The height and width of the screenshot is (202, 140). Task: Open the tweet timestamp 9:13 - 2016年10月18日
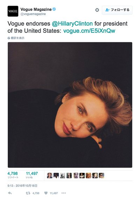coord(22,186)
